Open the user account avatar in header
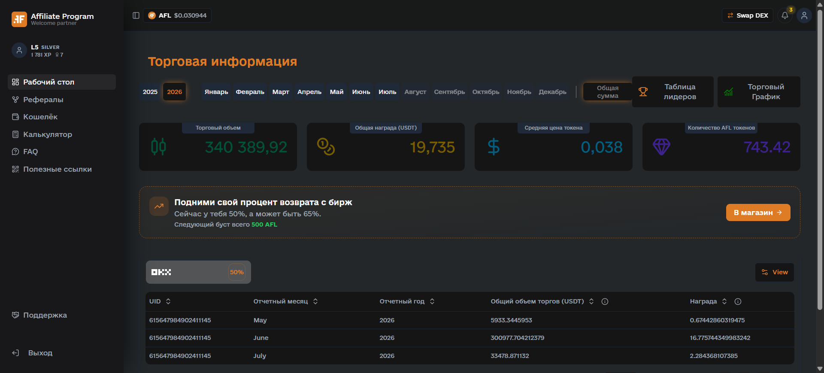The image size is (824, 373). (x=804, y=15)
